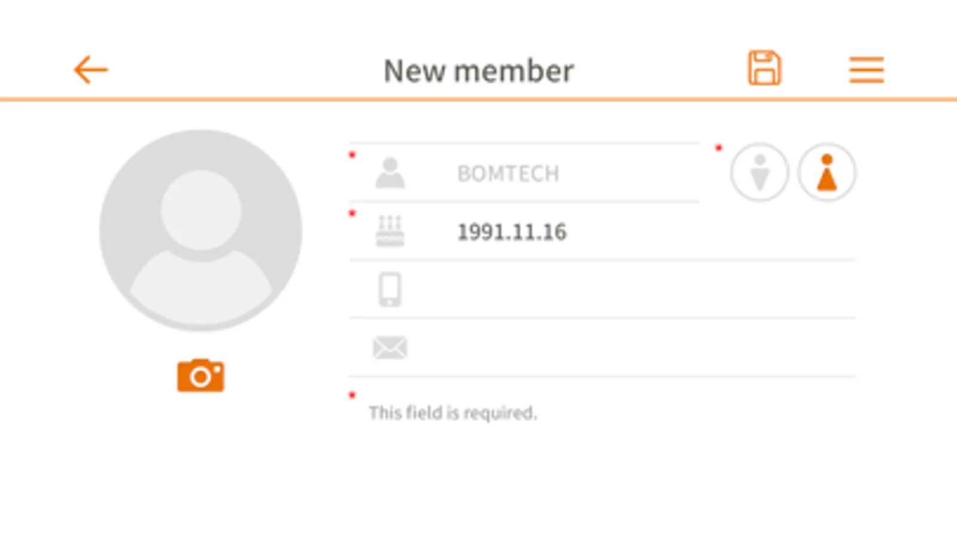This screenshot has height=538, width=957.
Task: Go back using the orange arrow
Action: [90, 70]
